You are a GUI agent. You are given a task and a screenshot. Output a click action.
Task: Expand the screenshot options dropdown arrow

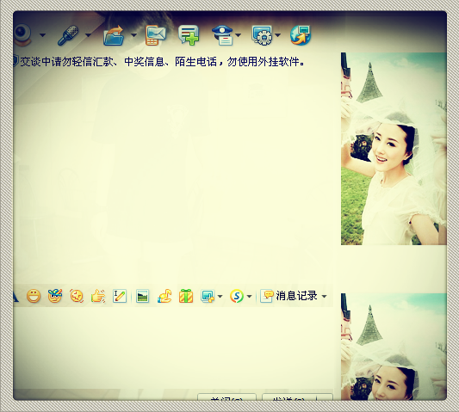(220, 297)
